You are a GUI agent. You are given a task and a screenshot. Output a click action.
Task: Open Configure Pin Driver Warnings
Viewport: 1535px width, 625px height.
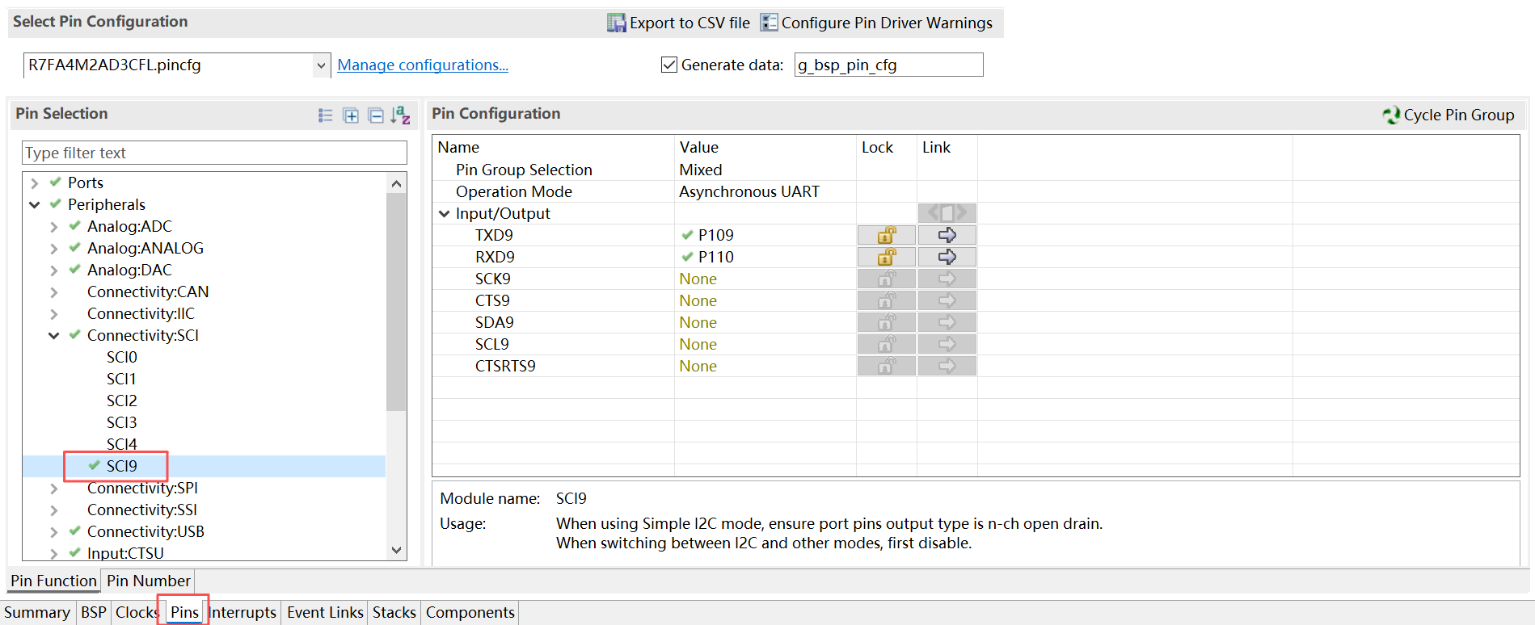point(877,23)
